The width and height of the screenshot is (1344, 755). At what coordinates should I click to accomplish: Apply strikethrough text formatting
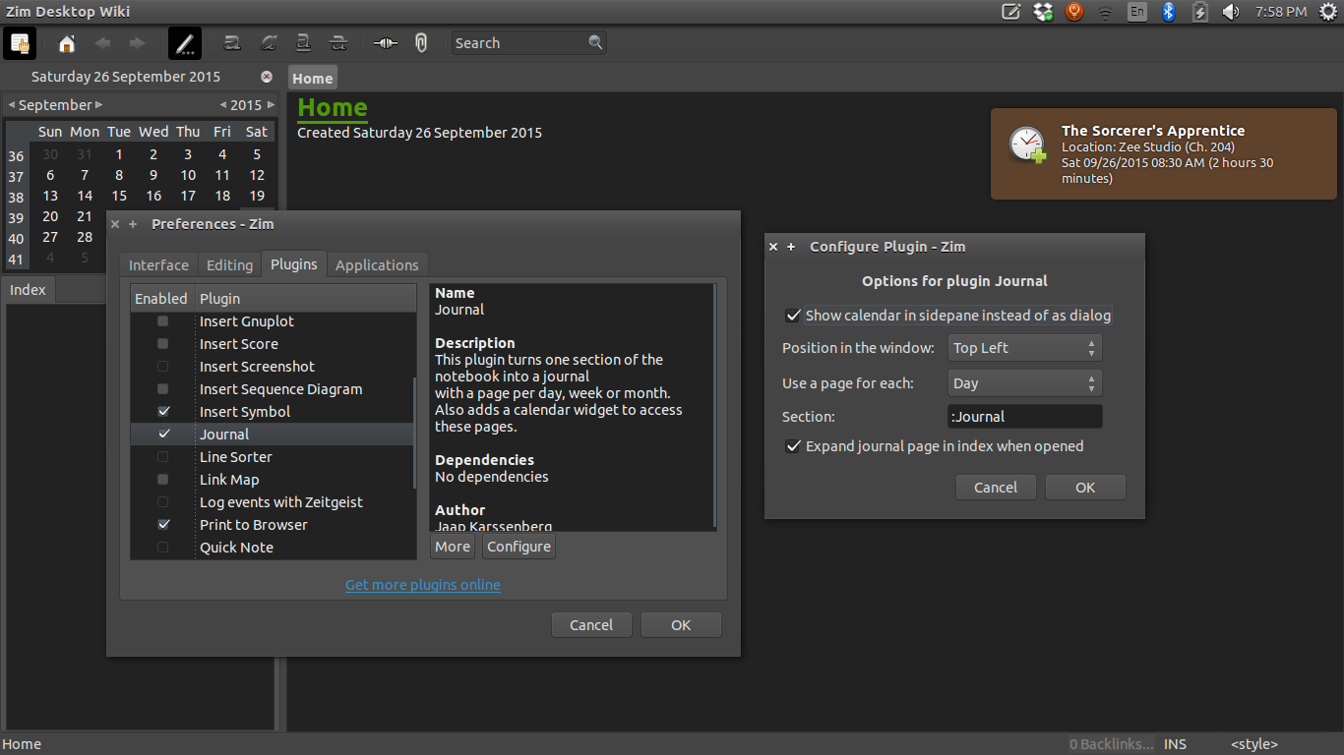[338, 43]
